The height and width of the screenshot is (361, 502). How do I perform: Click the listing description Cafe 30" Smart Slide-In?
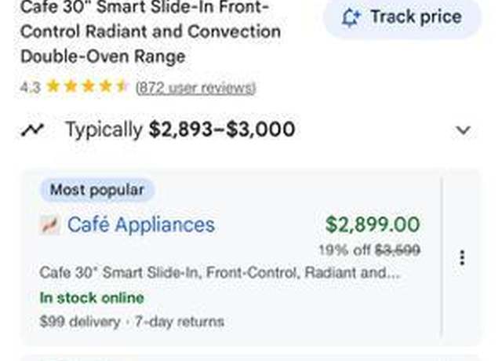(220, 272)
